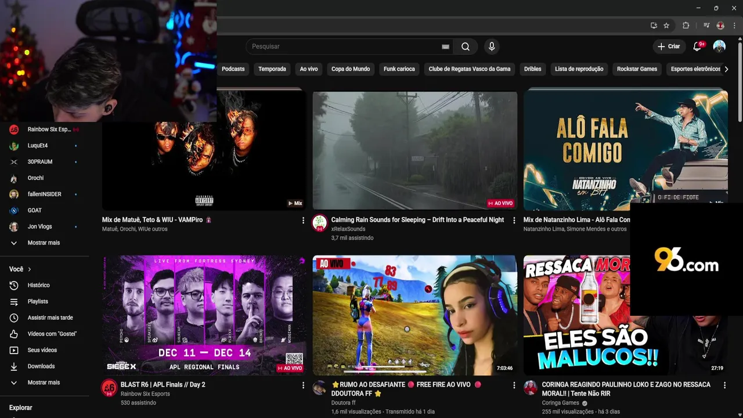This screenshot has height=418, width=743.
Task: Open browser profile avatar in toolbar
Action: point(720,26)
